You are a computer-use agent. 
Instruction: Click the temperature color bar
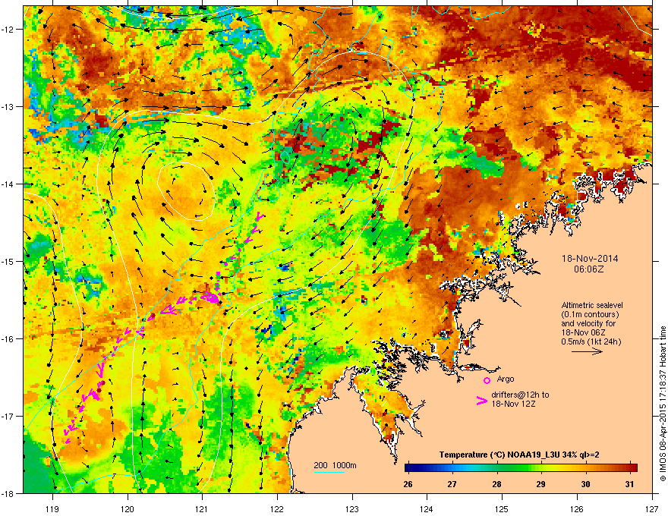click(521, 468)
